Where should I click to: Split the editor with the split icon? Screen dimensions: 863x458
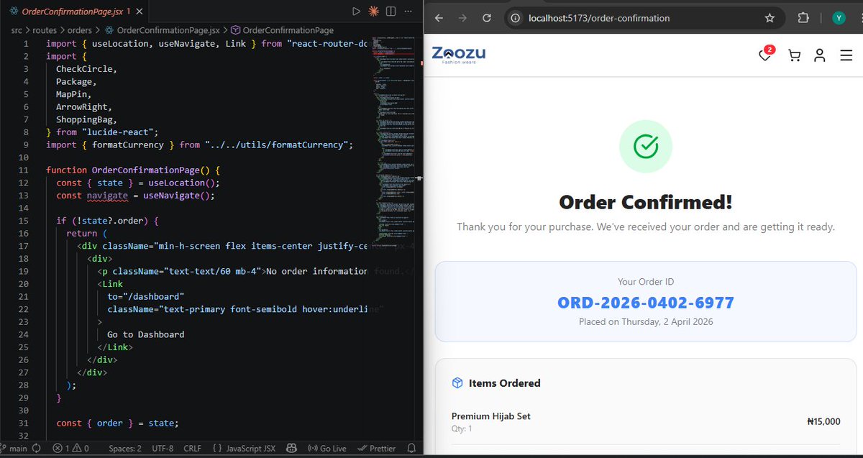pos(391,12)
